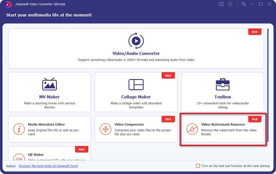Open Media Metadata Editor title text
This screenshot has height=174, width=276.
tap(47, 124)
